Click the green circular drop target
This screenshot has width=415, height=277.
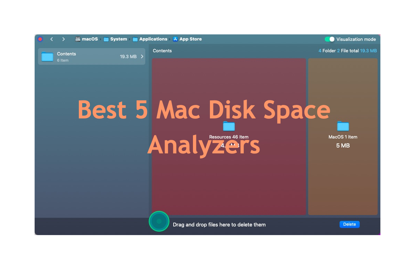[159, 221]
